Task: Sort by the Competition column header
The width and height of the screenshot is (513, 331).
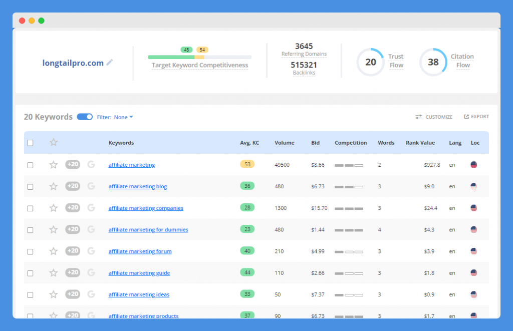Action: pyautogui.click(x=351, y=143)
